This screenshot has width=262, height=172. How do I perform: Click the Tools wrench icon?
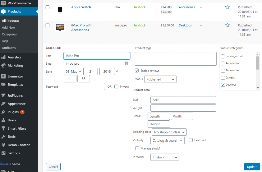pos(3,137)
